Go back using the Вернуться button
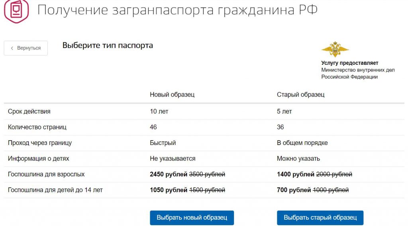This screenshot has height=226, width=408. 26,48
